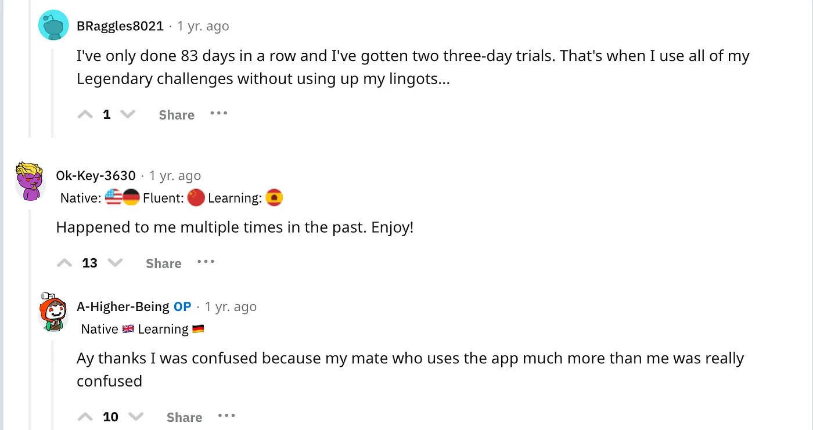Collapse thread using line under Ok-Key-3630's avatar
Image resolution: width=813 pixels, height=430 pixels.
[31, 319]
